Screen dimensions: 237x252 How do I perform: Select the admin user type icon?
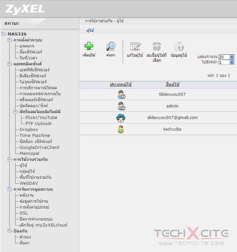(x=121, y=106)
